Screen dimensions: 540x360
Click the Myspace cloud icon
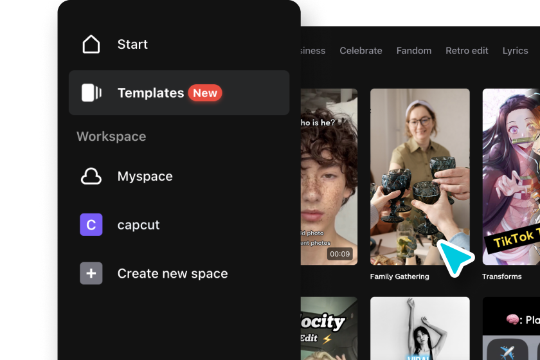coord(91,176)
